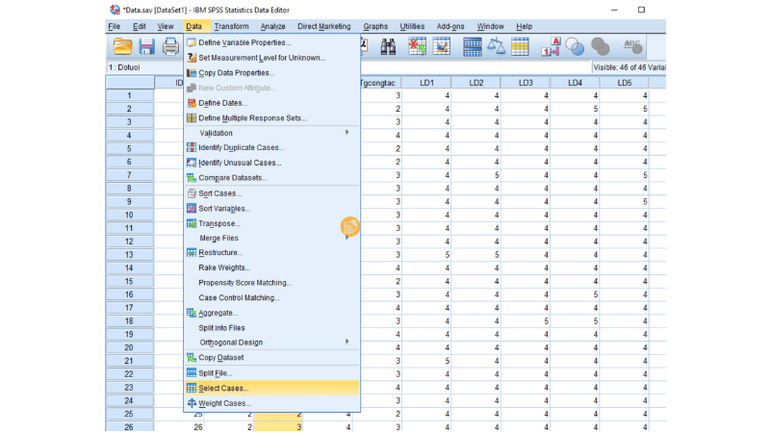Open the Analyze menu in menu bar
The width and height of the screenshot is (770, 433).
point(272,26)
